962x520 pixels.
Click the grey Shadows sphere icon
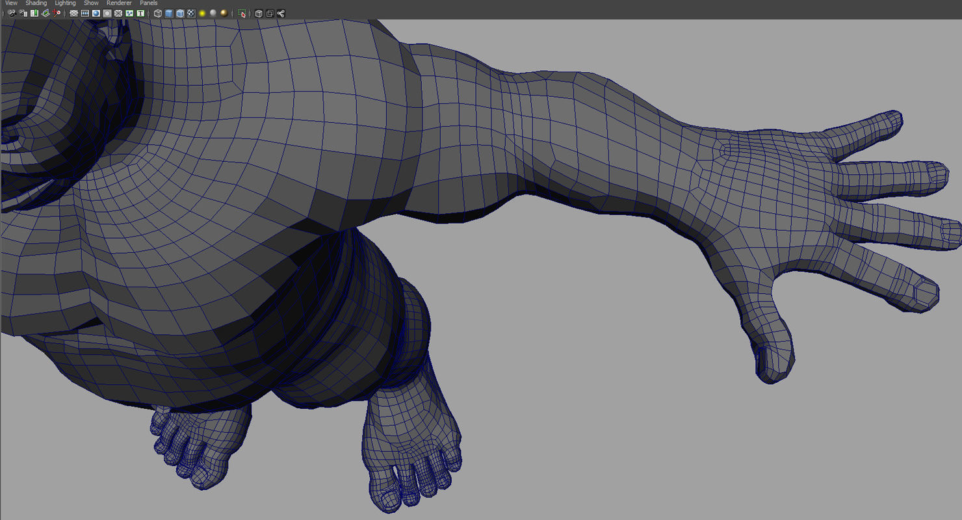[x=213, y=13]
